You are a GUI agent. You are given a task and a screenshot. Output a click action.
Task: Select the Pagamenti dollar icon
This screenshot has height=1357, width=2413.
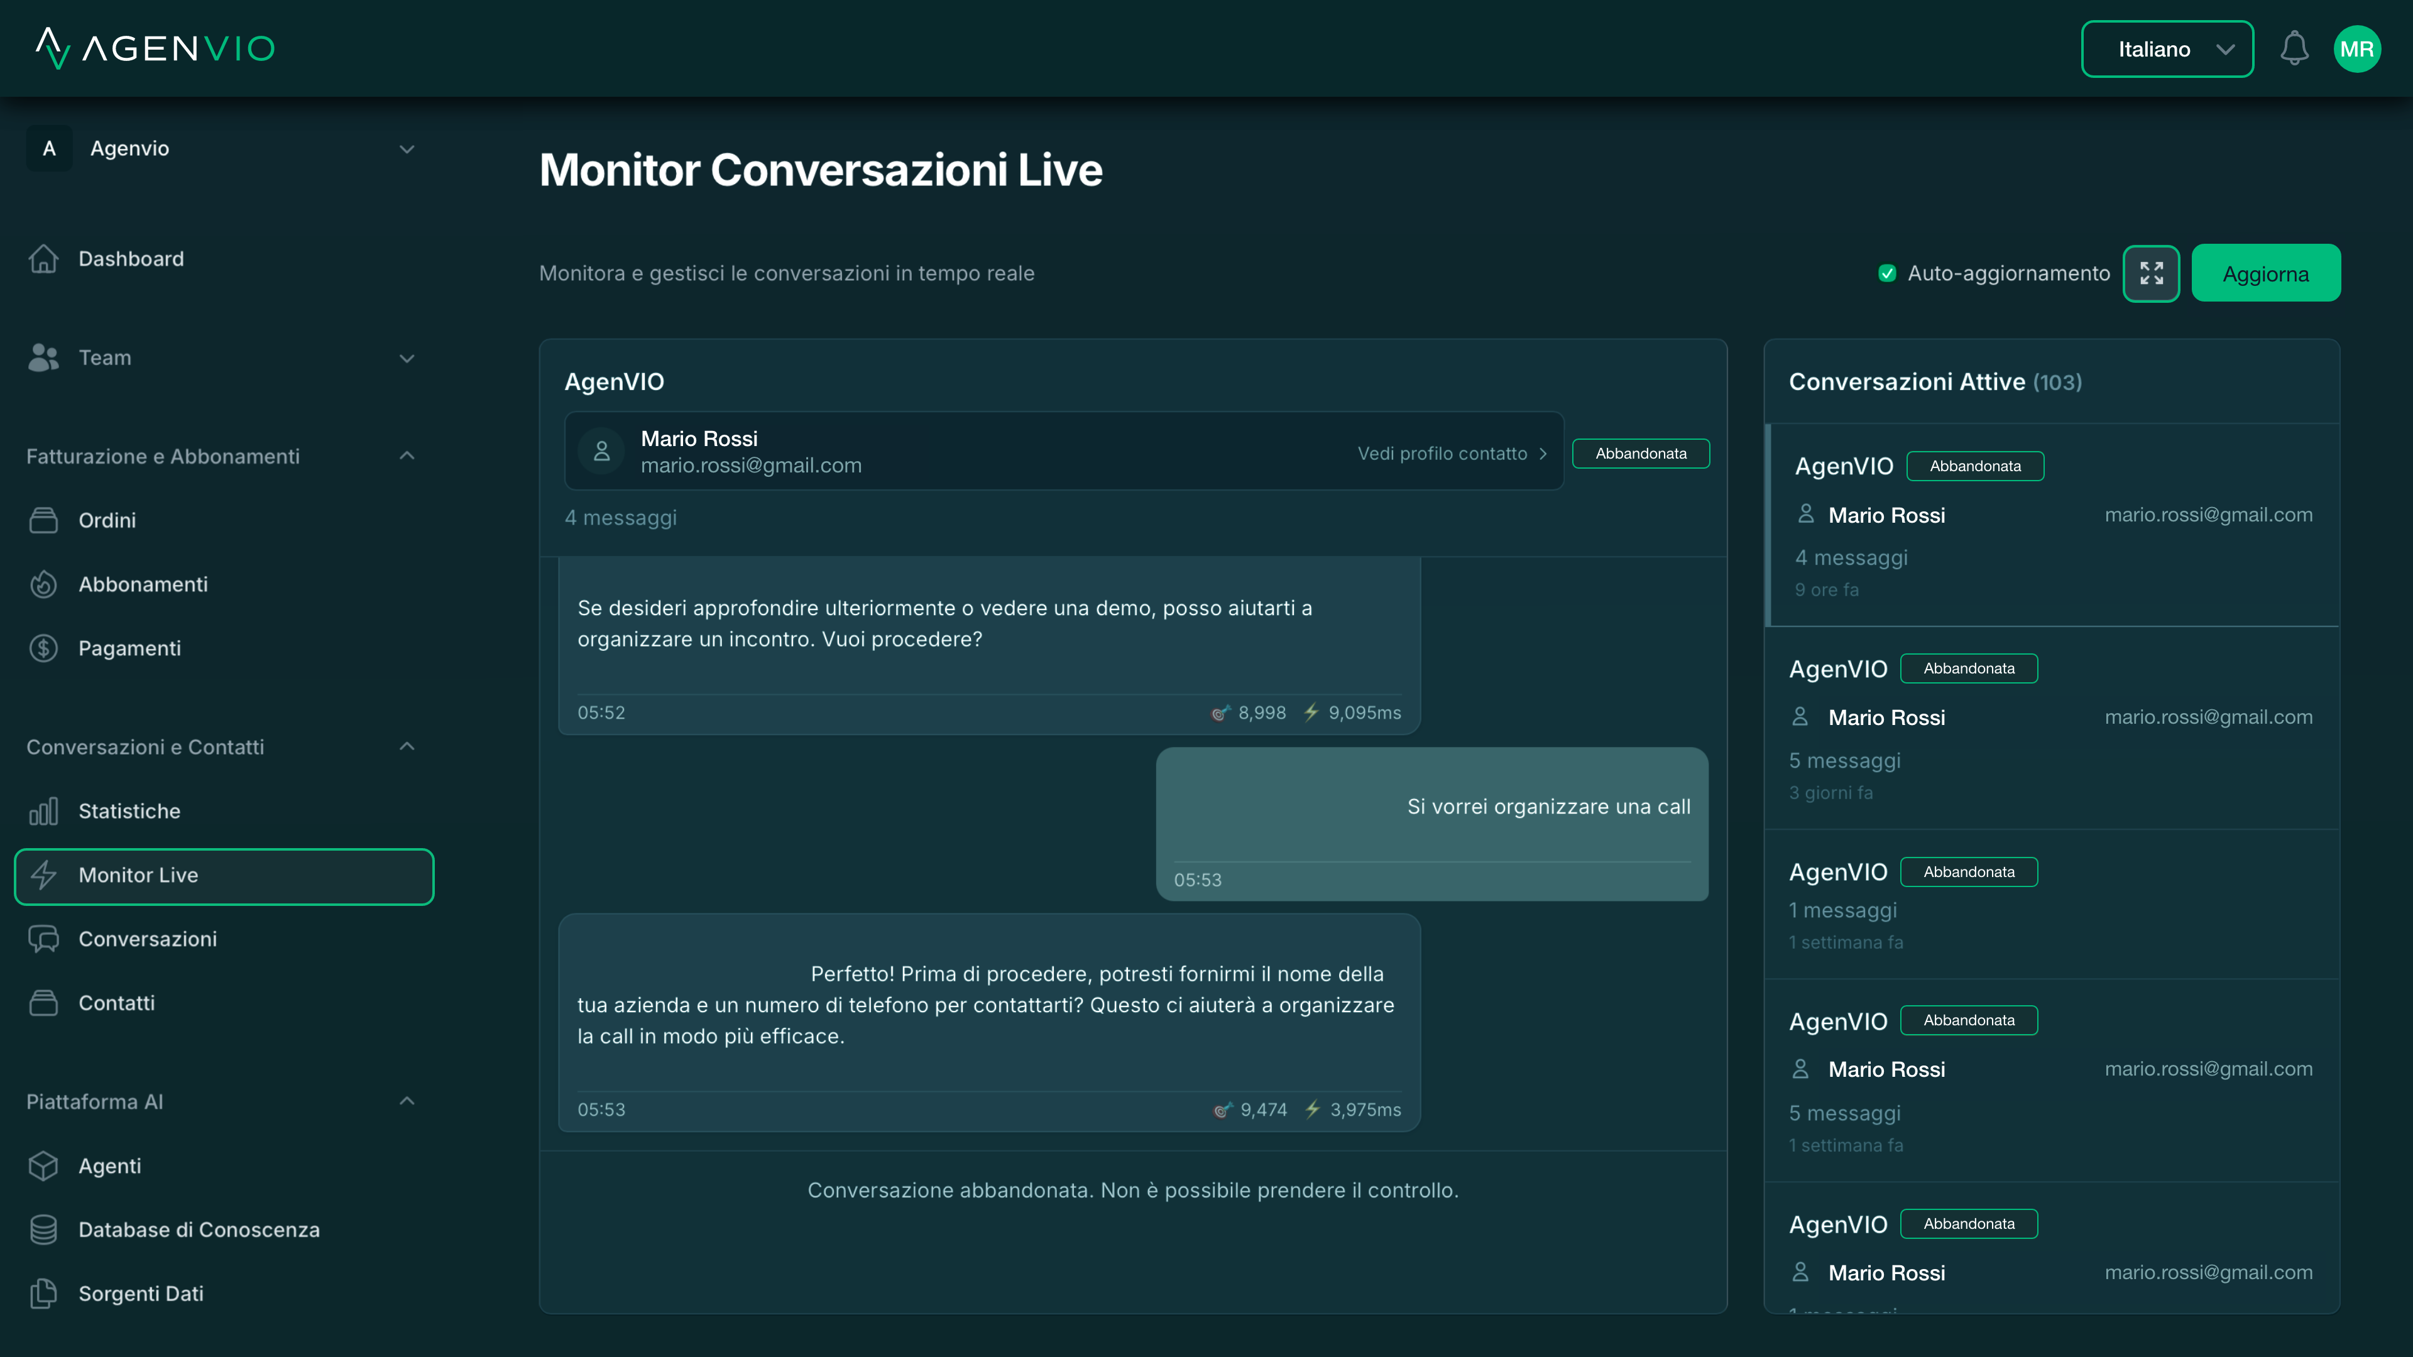[43, 647]
